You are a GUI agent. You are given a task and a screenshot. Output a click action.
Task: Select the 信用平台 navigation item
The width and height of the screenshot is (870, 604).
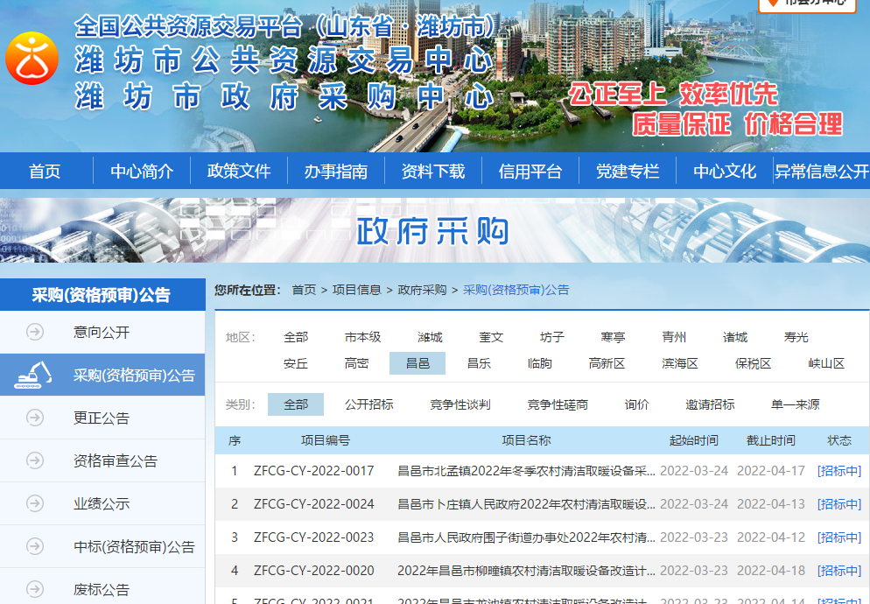530,172
